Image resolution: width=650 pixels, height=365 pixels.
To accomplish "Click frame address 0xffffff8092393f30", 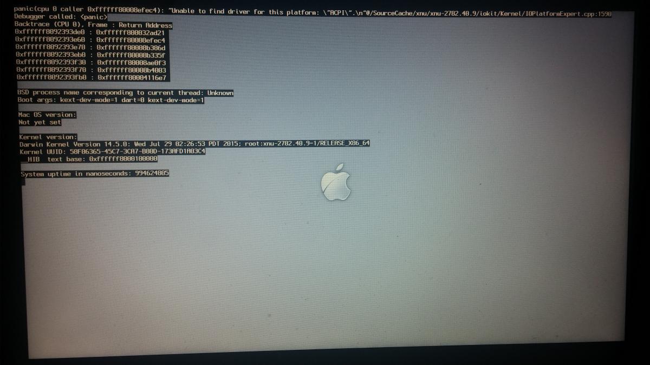I will (51, 63).
